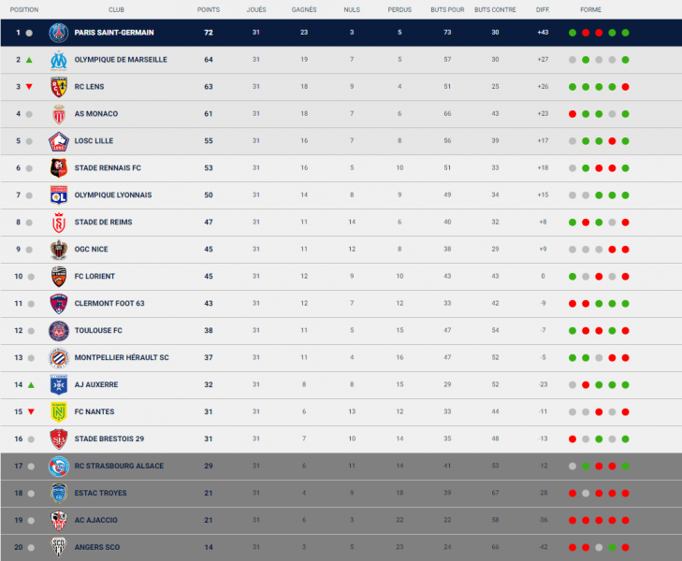Click the AS Monaco club crest
The image size is (682, 561).
60,114
